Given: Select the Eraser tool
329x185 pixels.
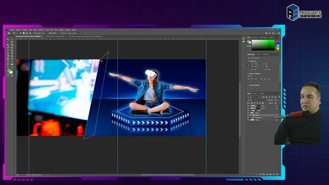Looking at the screenshot, I should pyautogui.click(x=12, y=53).
